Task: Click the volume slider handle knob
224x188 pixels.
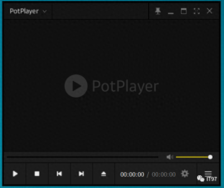Action: pos(210,157)
